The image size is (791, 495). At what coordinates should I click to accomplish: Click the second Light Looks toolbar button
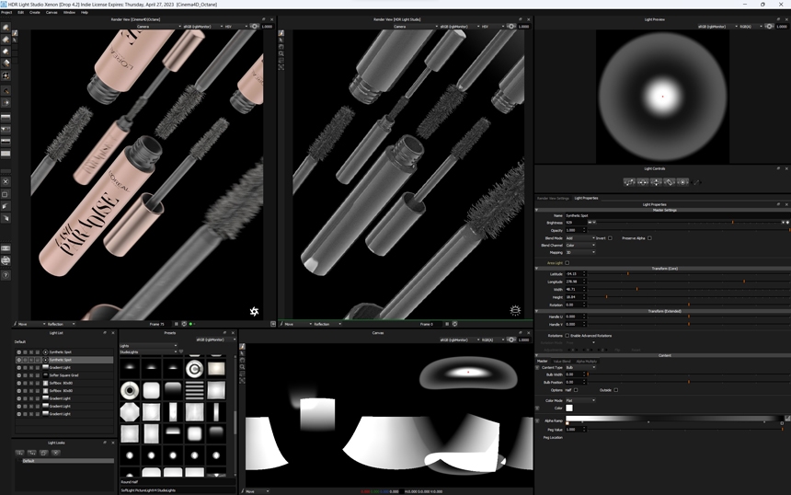click(x=32, y=453)
